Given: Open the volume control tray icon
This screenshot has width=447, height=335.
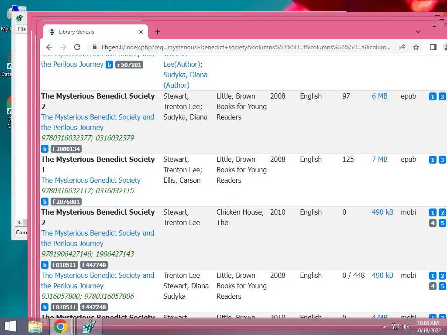Looking at the screenshot, I should (x=406, y=327).
